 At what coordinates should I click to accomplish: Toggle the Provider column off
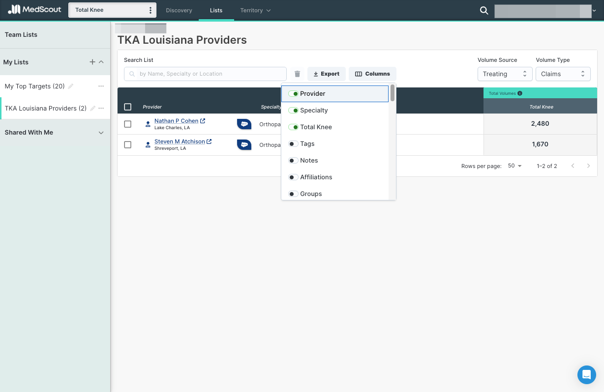click(293, 94)
